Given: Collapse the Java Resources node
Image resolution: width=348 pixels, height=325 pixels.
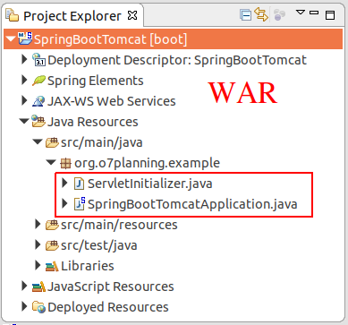Looking at the screenshot, I should click(x=24, y=121).
